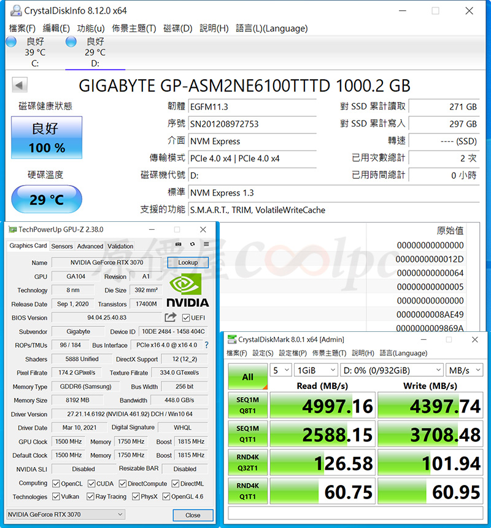491x528 pixels.
Task: Click the Bus Interface question mark icon
Action: pyautogui.click(x=206, y=345)
